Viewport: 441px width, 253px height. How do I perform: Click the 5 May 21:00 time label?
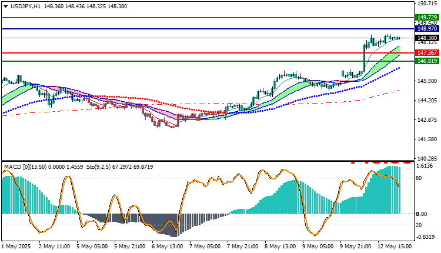tap(129, 247)
